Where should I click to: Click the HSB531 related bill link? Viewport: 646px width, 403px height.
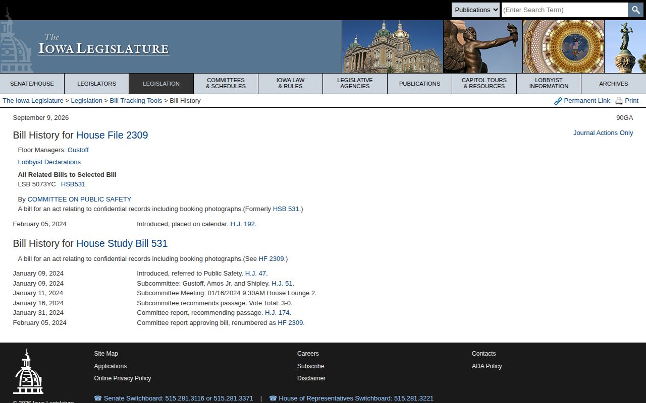[73, 184]
